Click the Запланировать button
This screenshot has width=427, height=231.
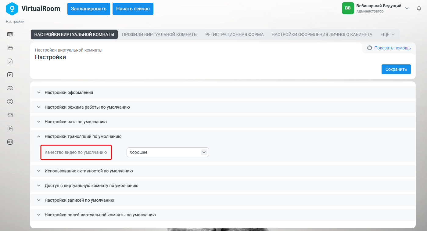click(88, 9)
